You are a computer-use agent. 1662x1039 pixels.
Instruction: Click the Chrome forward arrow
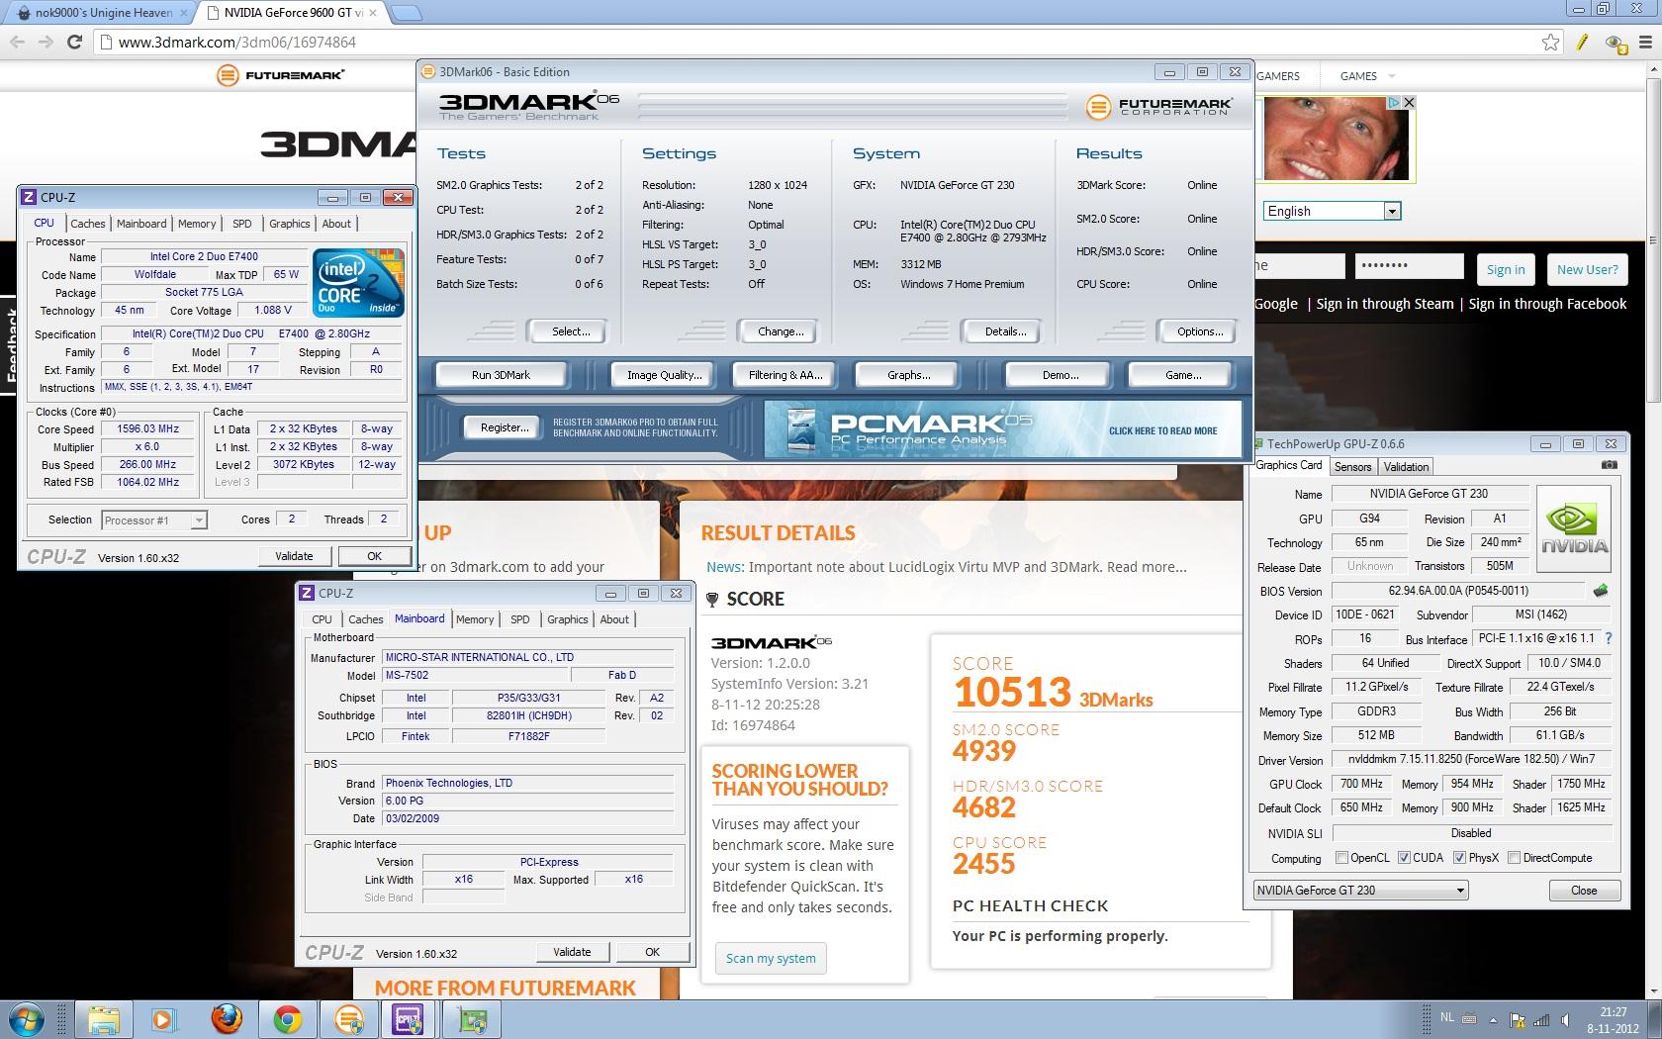46,42
